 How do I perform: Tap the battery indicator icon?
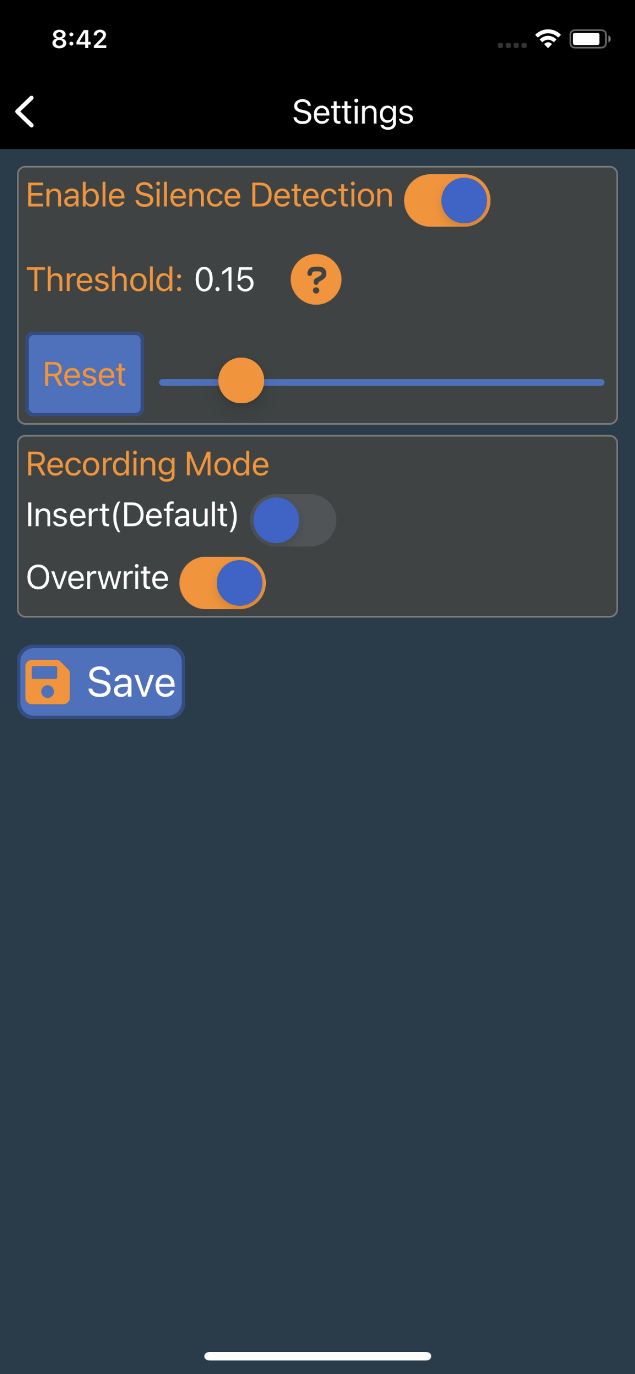click(589, 39)
